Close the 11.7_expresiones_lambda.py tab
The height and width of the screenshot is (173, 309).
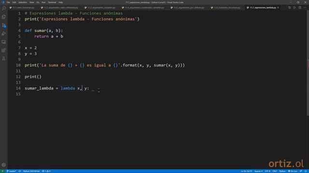click(278, 8)
